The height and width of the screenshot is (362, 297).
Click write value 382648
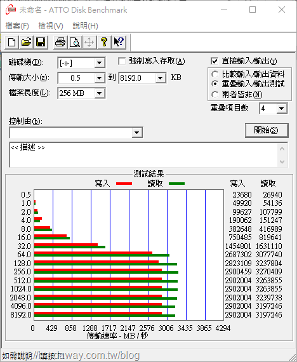pyautogui.click(x=240, y=229)
